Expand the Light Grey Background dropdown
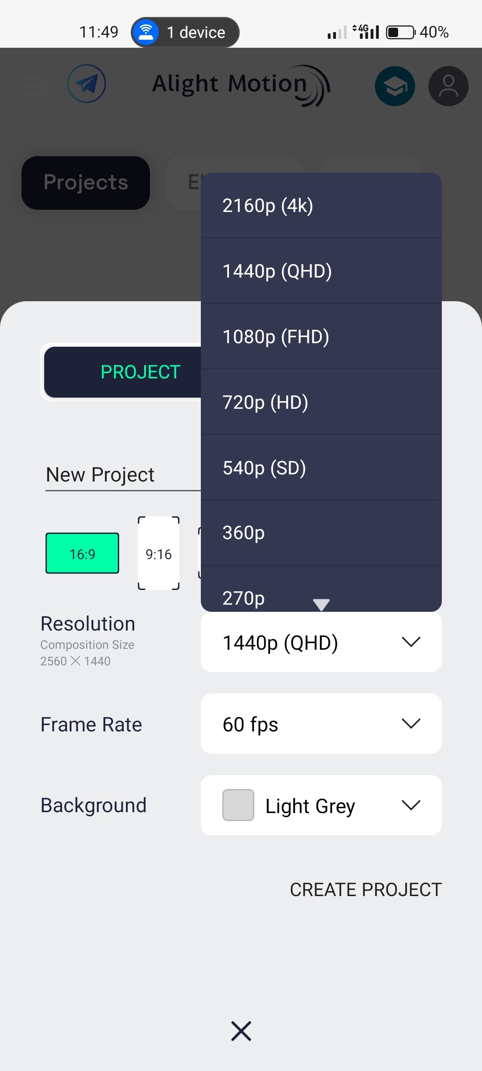The image size is (482, 1071). pyautogui.click(x=321, y=805)
